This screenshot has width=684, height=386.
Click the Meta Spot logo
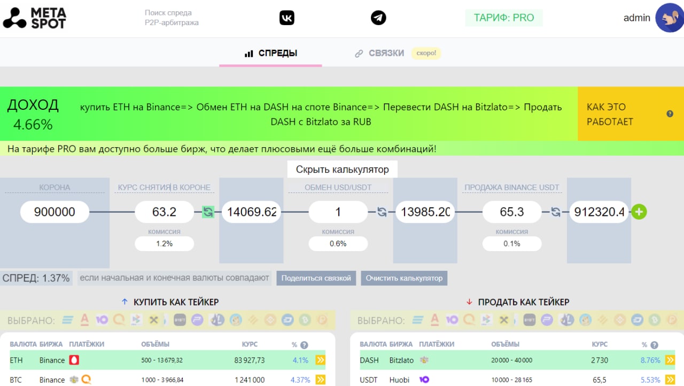(x=35, y=18)
